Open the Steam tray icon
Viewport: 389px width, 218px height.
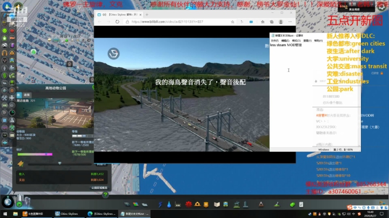[310, 214]
